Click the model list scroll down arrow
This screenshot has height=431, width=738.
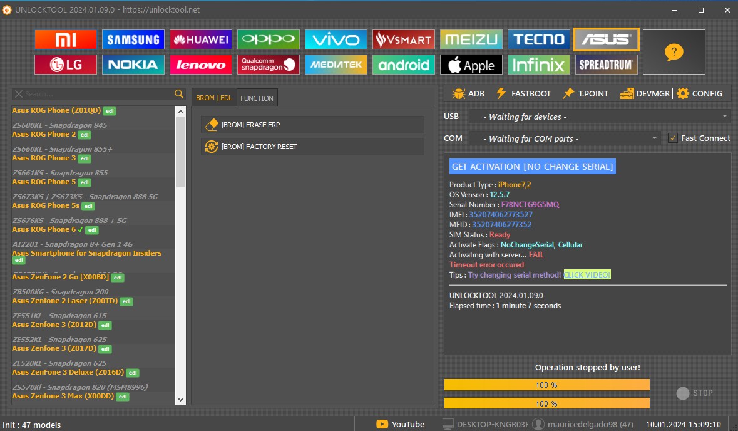180,400
